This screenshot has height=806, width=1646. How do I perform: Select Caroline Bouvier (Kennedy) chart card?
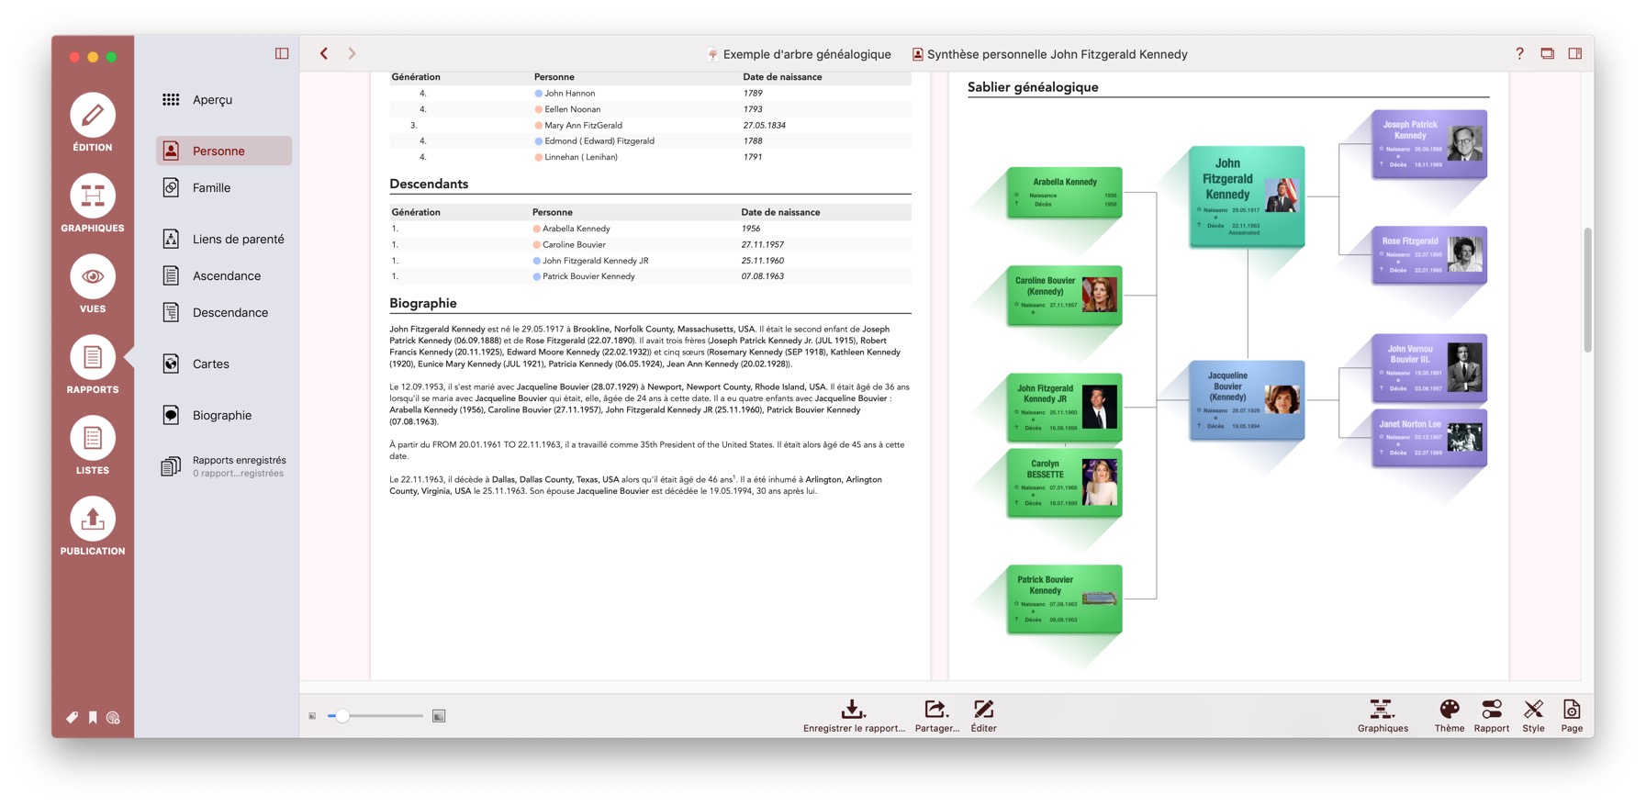1064,296
